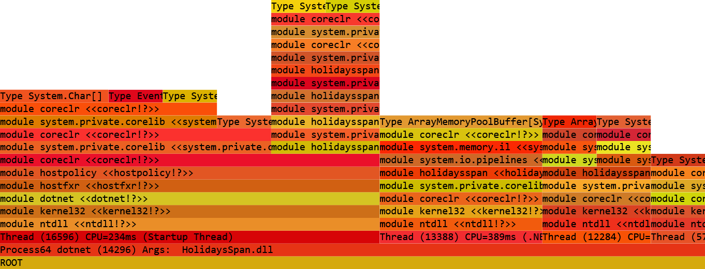Click the red Type Array box above Thread 12284
This screenshot has width=705, height=269.
569,122
